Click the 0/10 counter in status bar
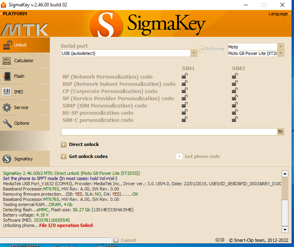This screenshot has height=247, width=294. 220,240
